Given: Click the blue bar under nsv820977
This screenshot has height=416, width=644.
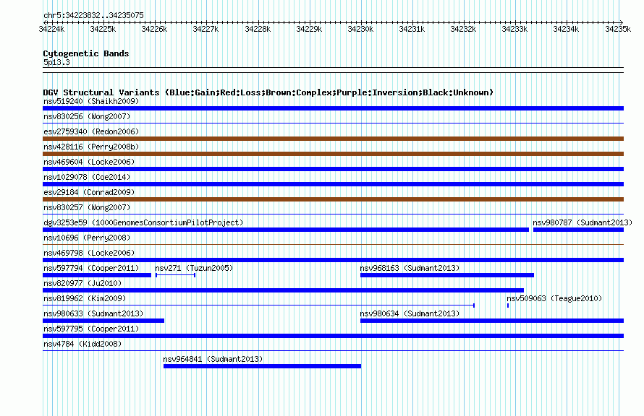Looking at the screenshot, I should [284, 290].
